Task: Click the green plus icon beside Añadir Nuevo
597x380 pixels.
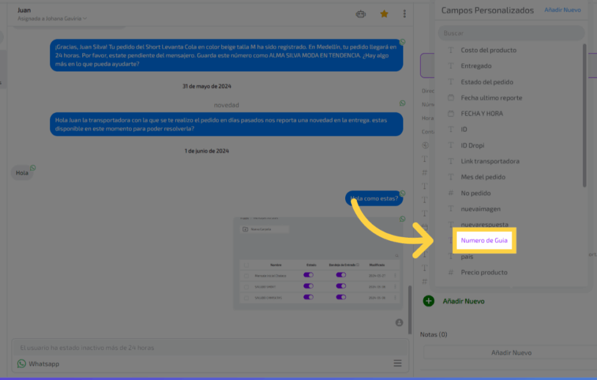Action: click(429, 301)
